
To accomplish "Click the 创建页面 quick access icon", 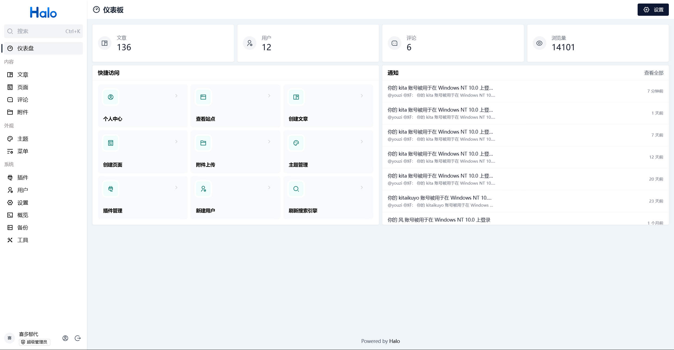I will pos(111,143).
